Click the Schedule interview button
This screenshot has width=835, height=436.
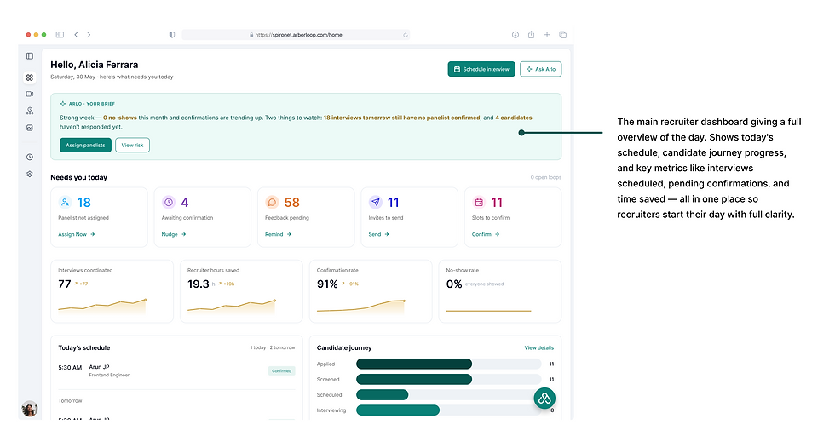pyautogui.click(x=481, y=69)
